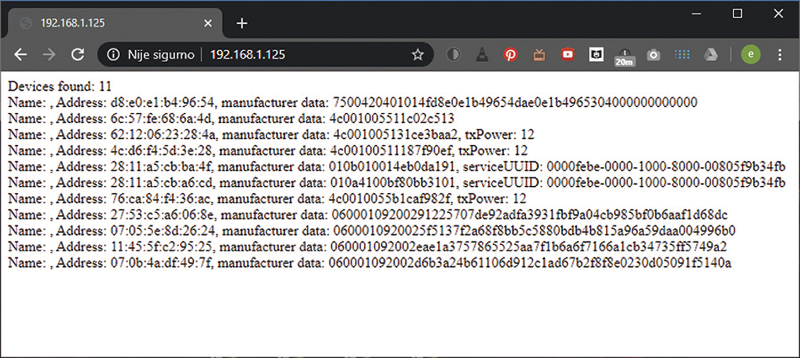This screenshot has height=358, width=800.
Task: Toggle the half-circle dark mode extension
Action: [453, 54]
